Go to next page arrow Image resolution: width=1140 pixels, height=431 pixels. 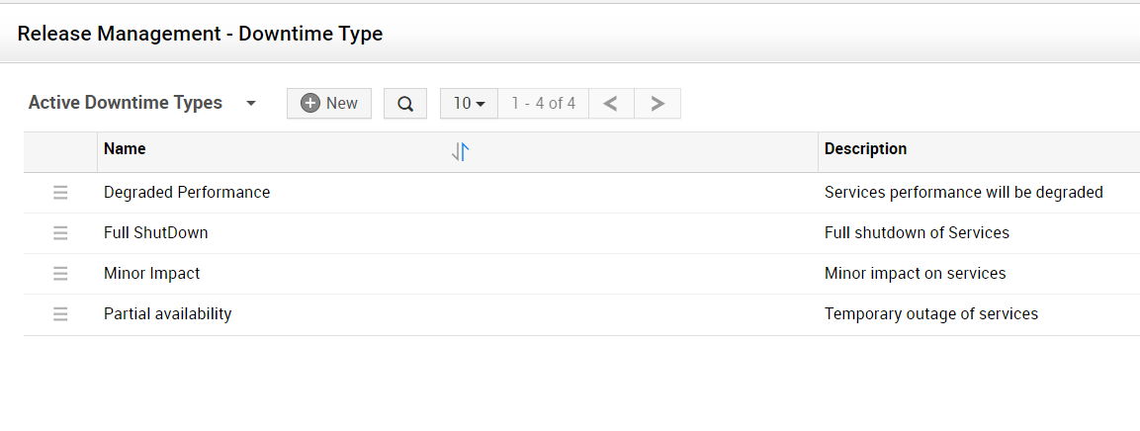coord(658,104)
